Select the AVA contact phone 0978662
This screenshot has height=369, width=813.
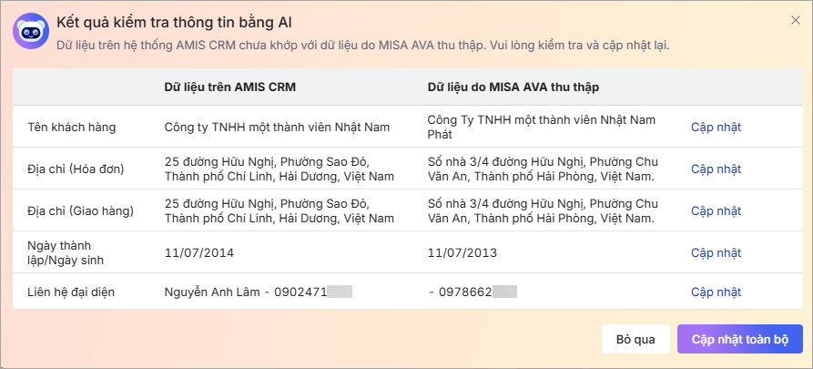pos(473,292)
